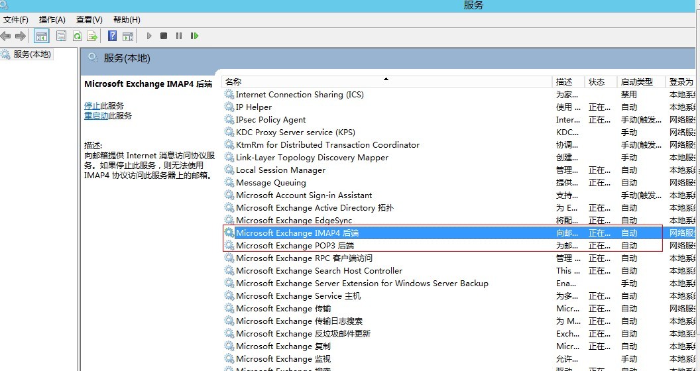Open the Properties toolbar icon
The height and width of the screenshot is (371, 700).
(61, 36)
